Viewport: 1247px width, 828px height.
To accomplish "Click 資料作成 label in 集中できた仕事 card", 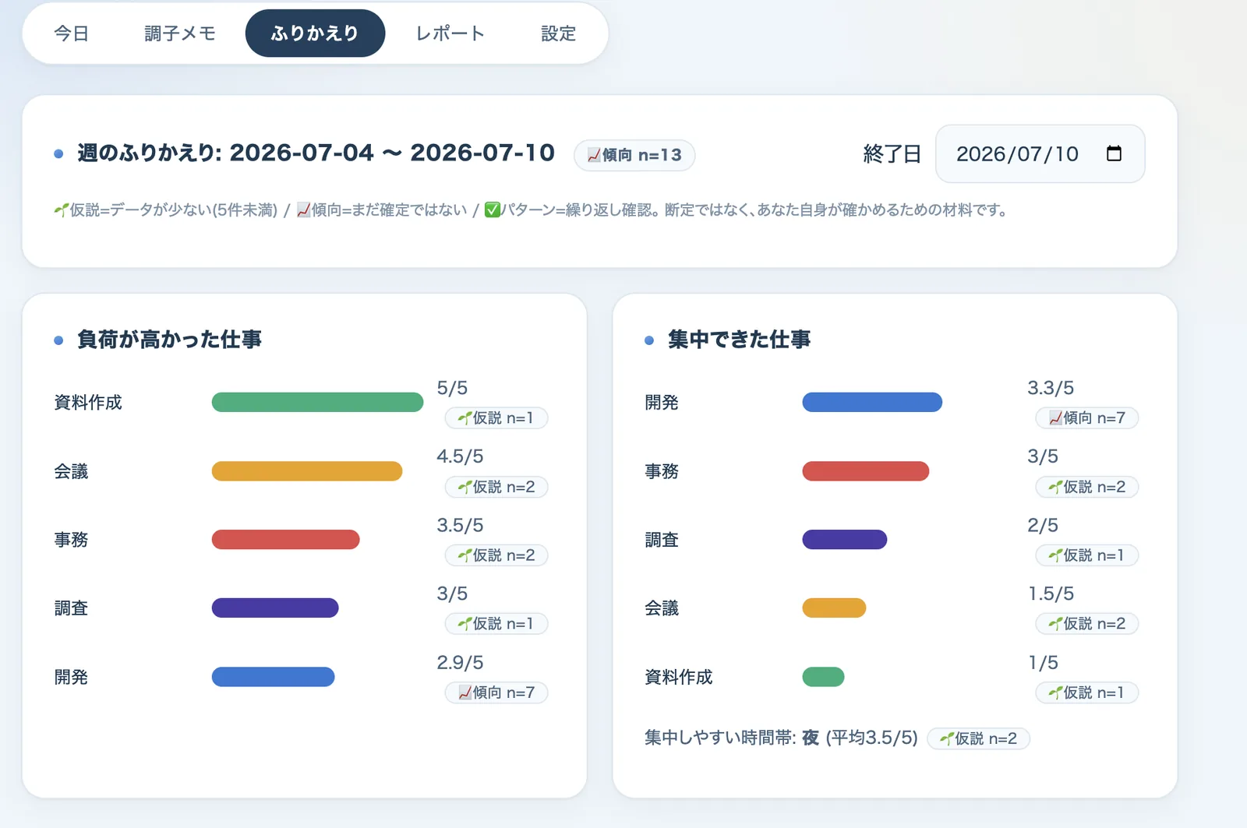I will (x=679, y=677).
